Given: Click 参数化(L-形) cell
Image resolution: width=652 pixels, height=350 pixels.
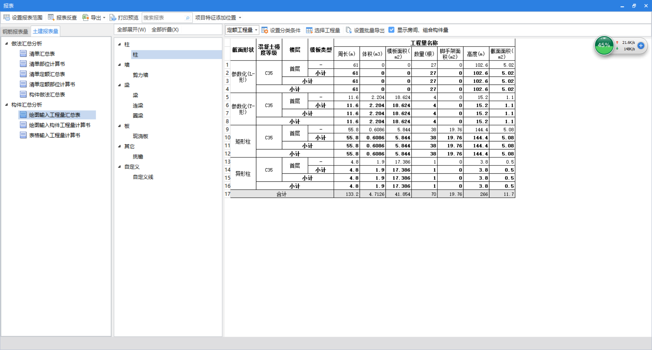Looking at the screenshot, I should point(243,77).
